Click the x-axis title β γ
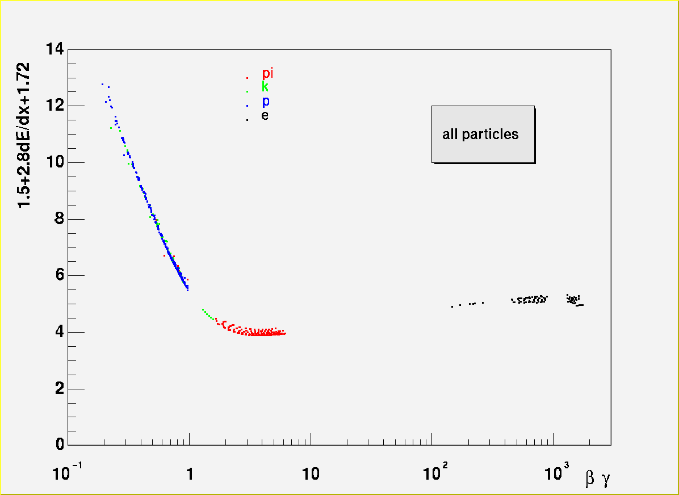Screen dimensions: 679x495 click(x=597, y=479)
